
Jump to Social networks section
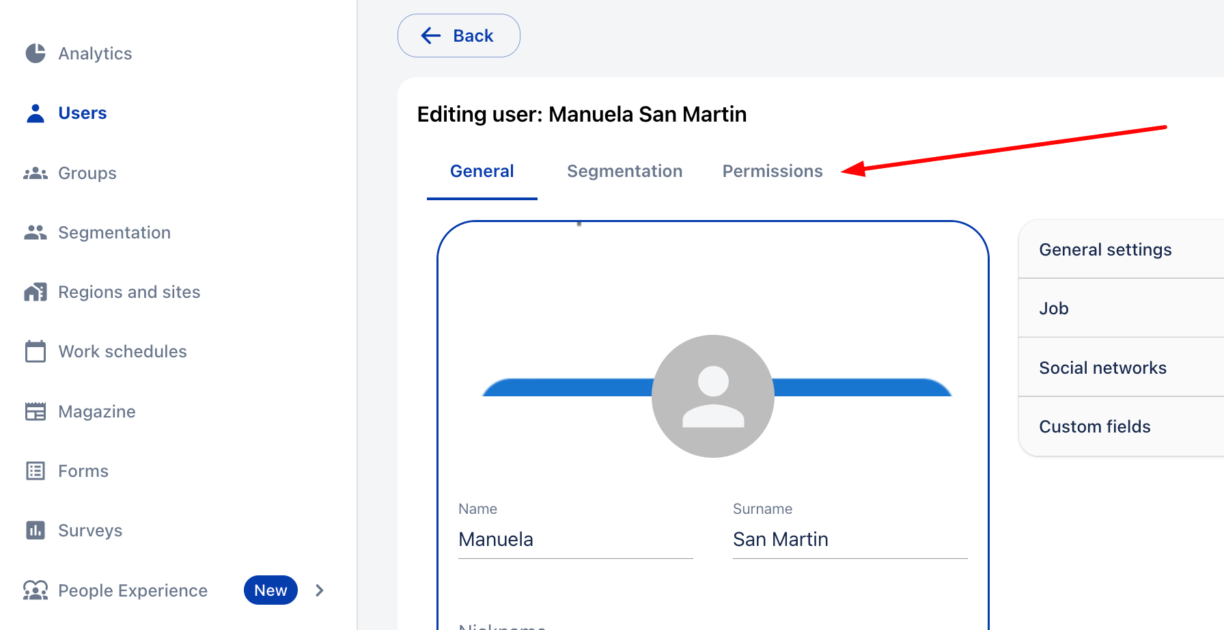click(1102, 368)
